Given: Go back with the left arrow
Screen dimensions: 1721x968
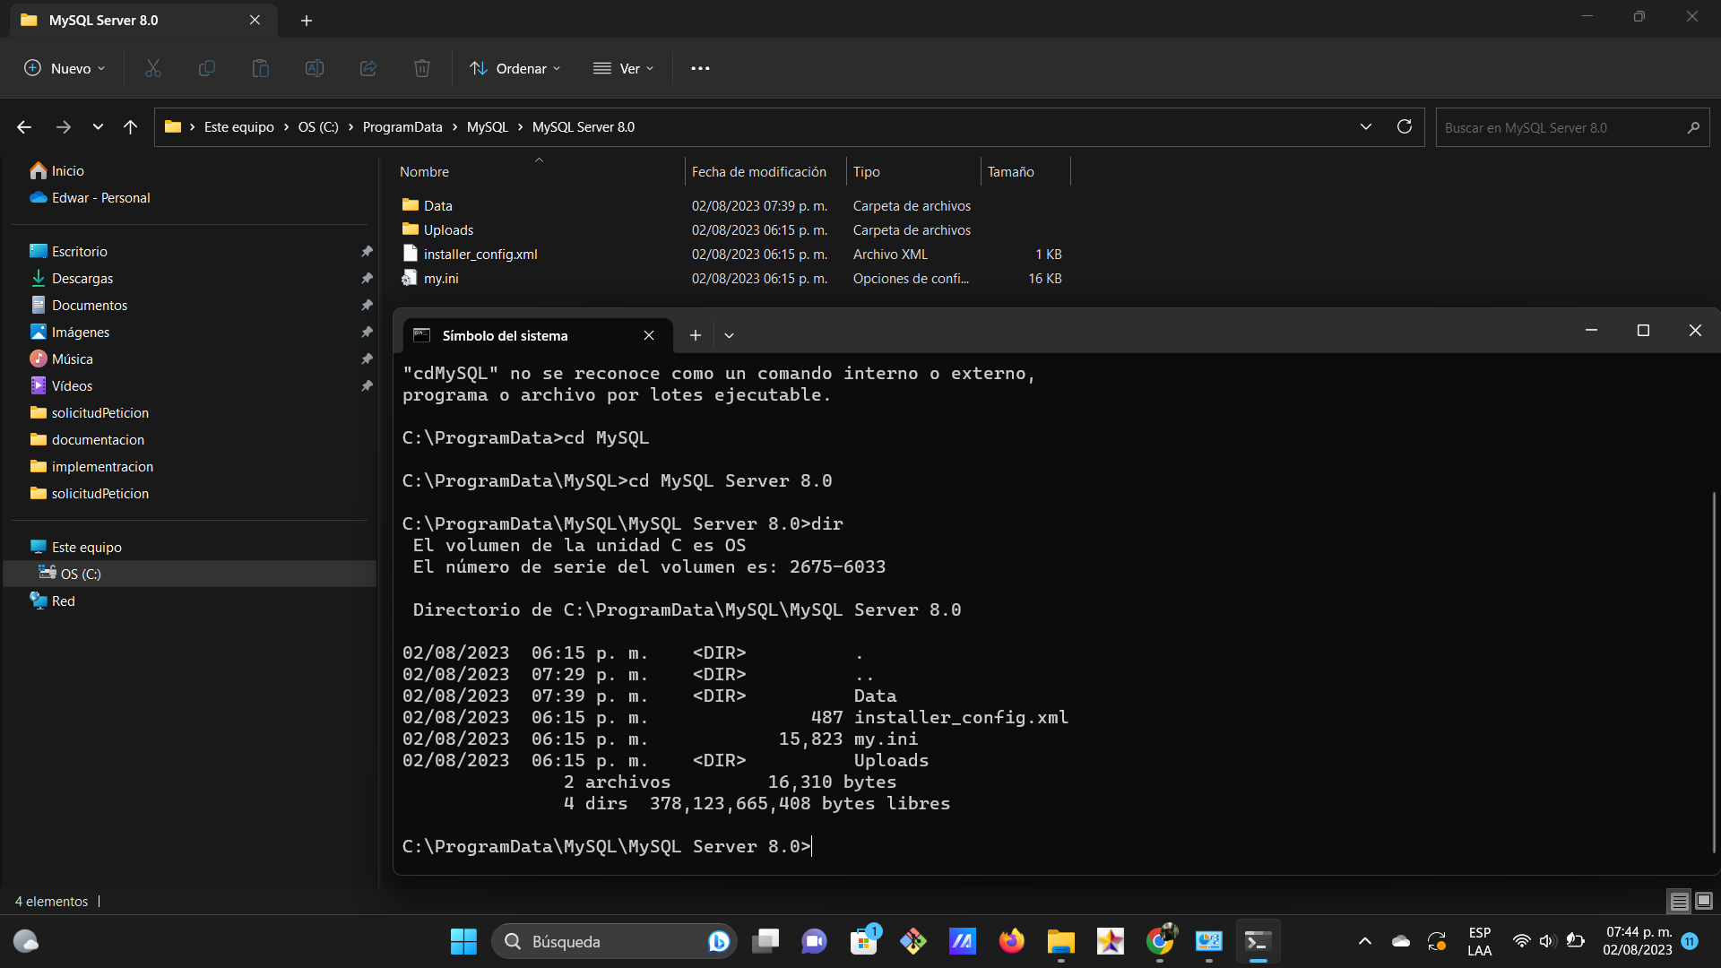Looking at the screenshot, I should (24, 127).
